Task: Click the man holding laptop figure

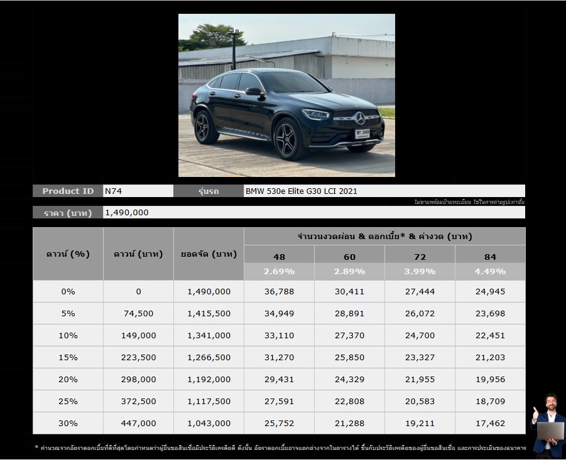Action: [548, 426]
